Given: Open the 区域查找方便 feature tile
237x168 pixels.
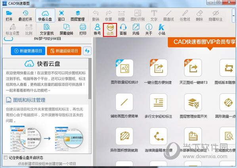Looking at the screenshot, I should 228,136.
